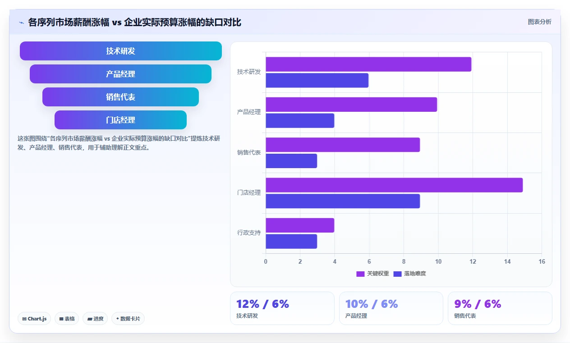
Task: Click the 行政支持 axis label
Action: pyautogui.click(x=249, y=233)
